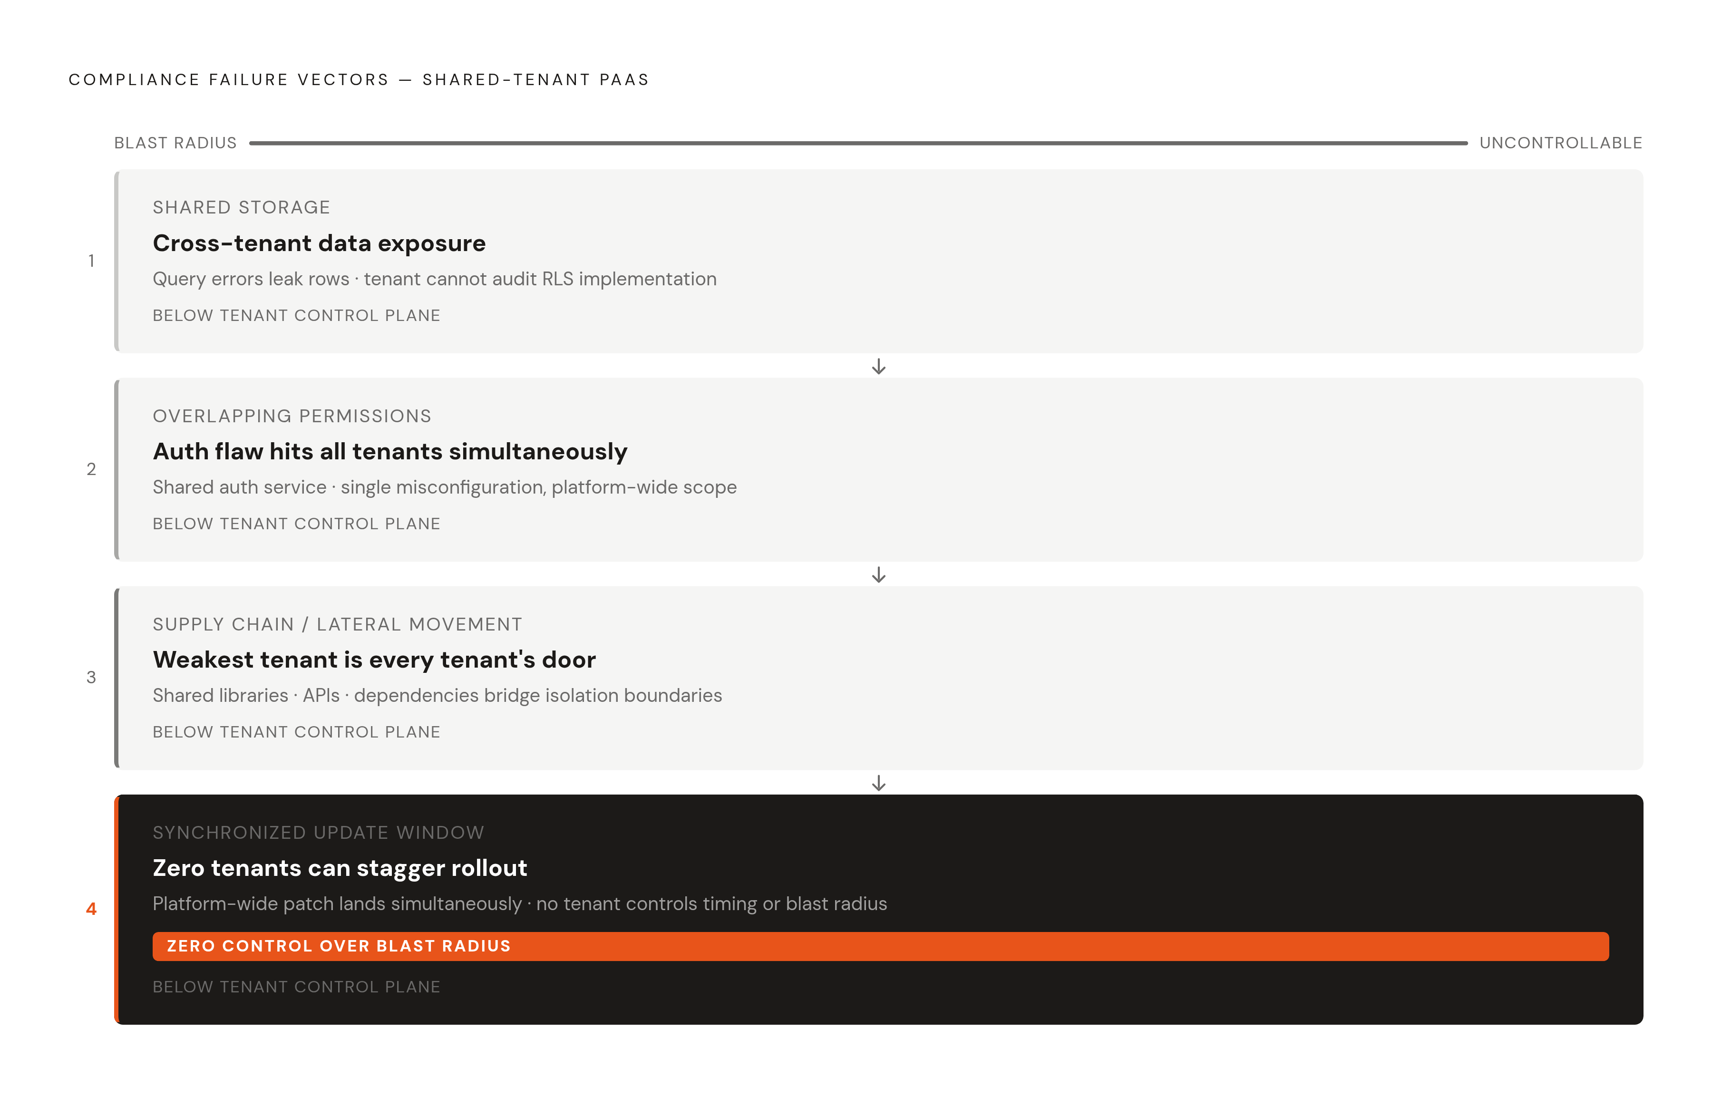Open the Auth flaw hits all tenants heading
This screenshot has height=1097, width=1712.
pos(389,452)
